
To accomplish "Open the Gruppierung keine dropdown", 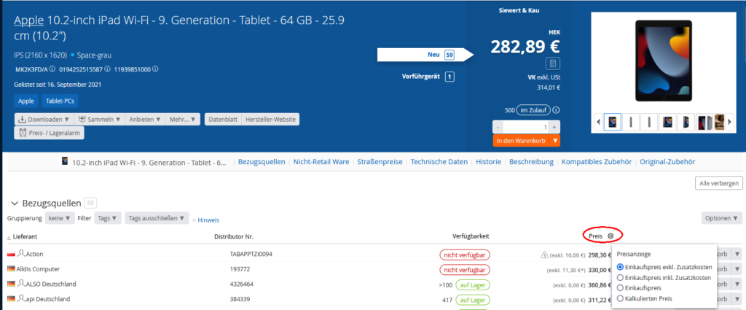I will [x=60, y=218].
